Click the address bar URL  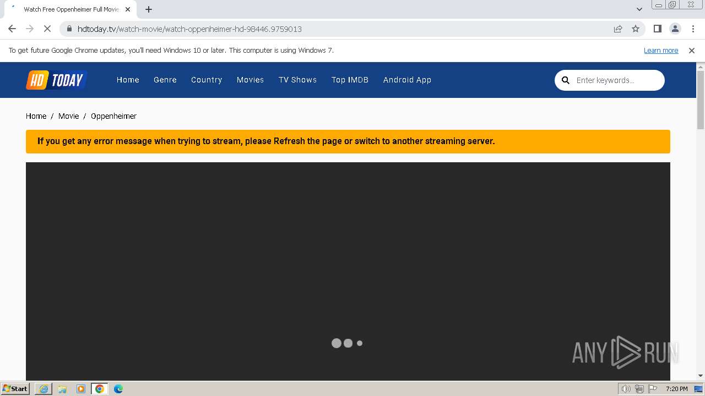189,29
